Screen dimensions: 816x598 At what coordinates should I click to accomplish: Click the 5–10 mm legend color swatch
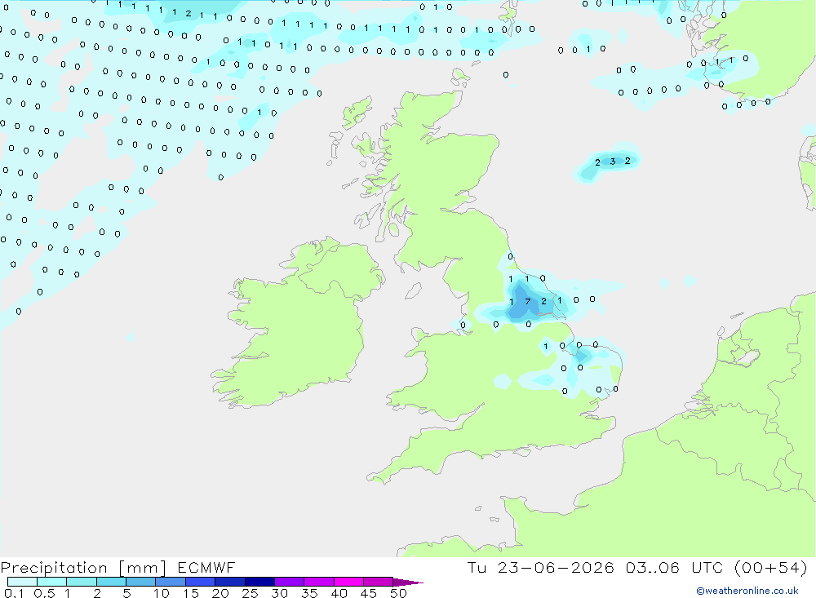click(x=140, y=582)
